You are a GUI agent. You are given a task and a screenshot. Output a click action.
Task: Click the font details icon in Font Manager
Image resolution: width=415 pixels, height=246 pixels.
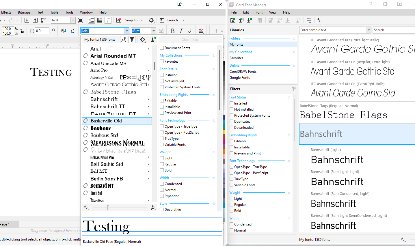(x=319, y=20)
